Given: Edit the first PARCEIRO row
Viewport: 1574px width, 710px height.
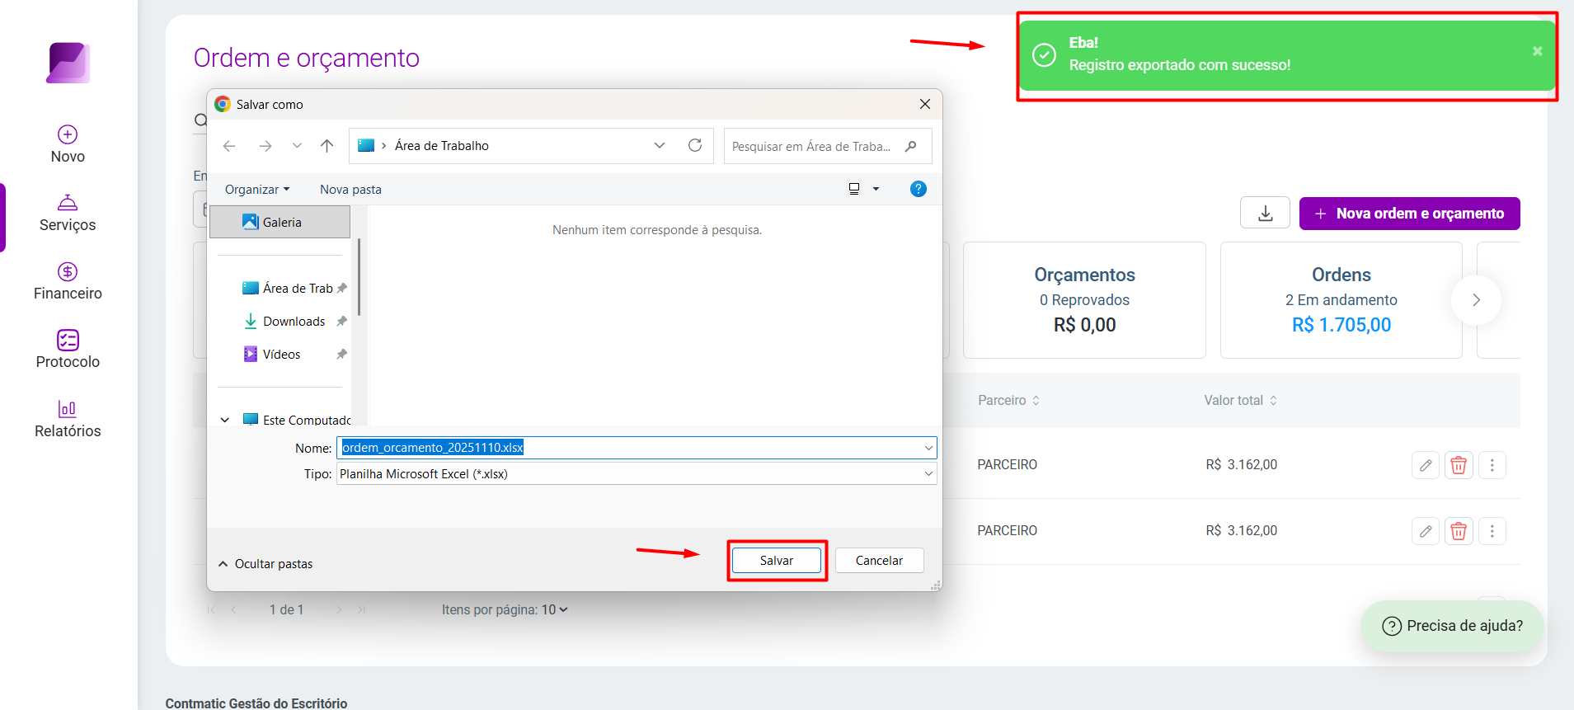Looking at the screenshot, I should (x=1426, y=465).
